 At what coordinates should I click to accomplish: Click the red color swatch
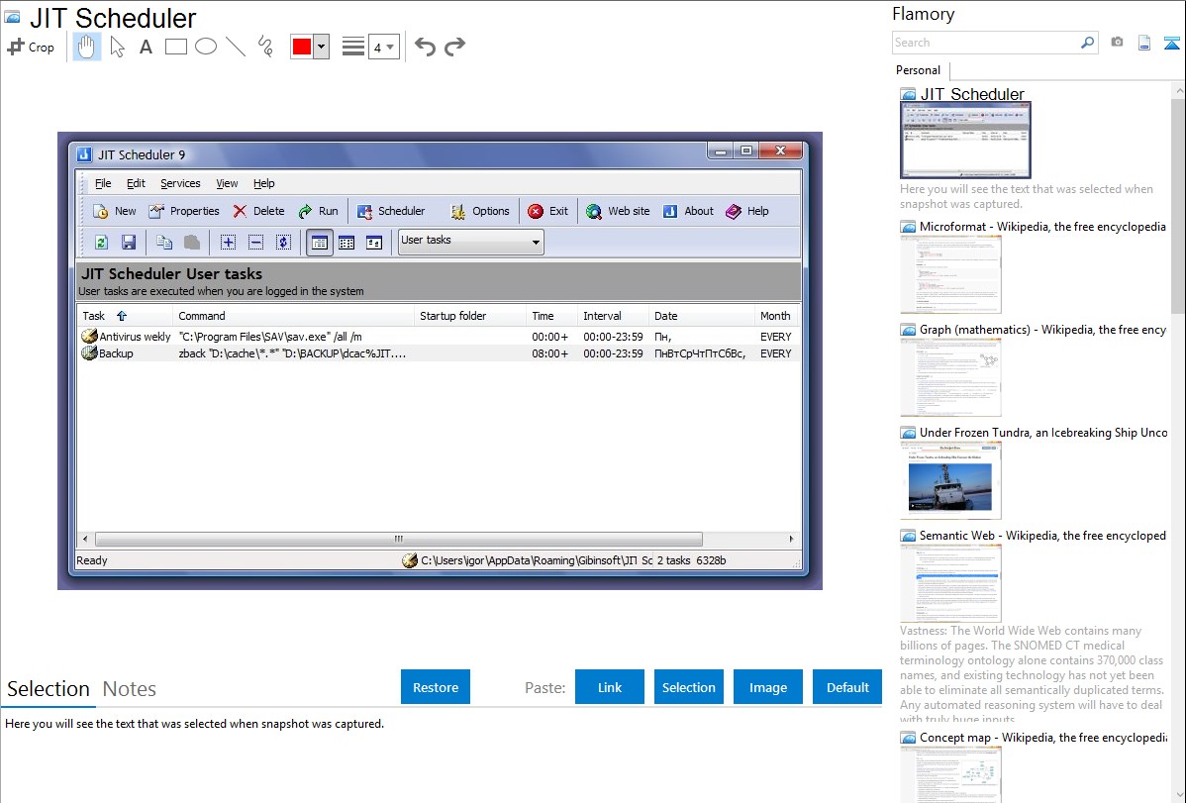point(302,47)
